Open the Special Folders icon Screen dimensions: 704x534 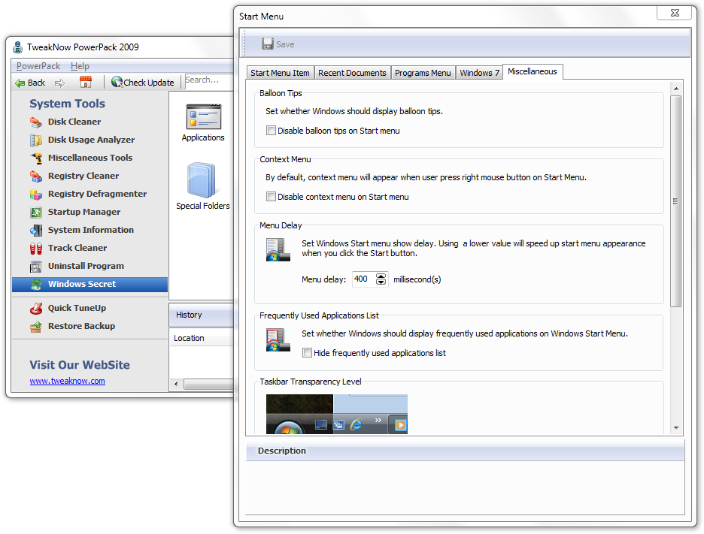pyautogui.click(x=202, y=180)
